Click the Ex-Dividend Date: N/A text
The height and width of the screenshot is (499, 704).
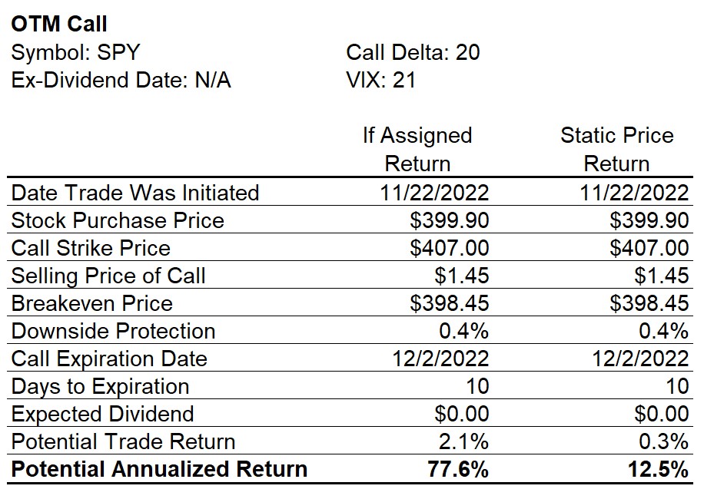pos(121,81)
